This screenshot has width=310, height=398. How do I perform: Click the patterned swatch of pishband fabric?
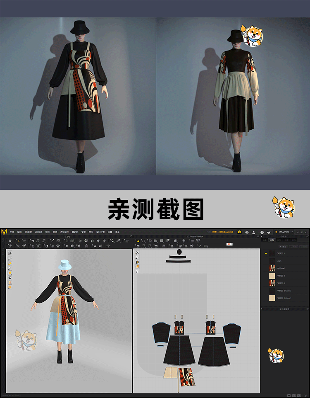[272, 268]
